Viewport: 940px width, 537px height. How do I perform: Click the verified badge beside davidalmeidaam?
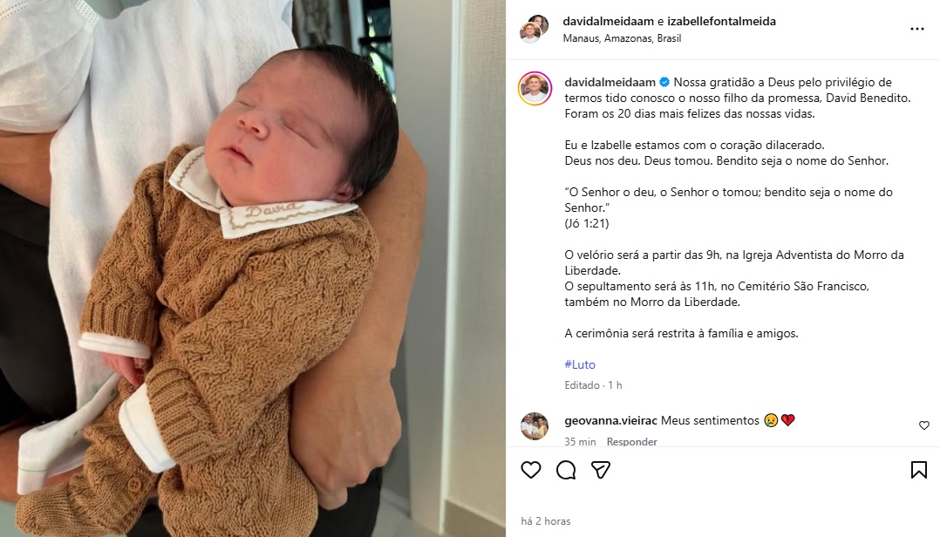(664, 82)
